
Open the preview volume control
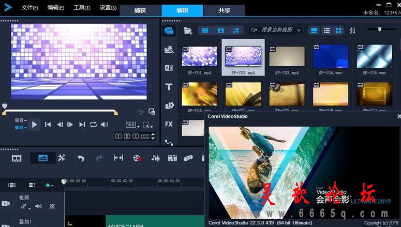pos(105,125)
